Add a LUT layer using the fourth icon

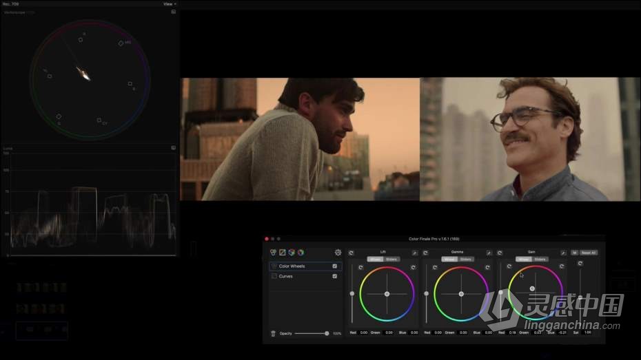tap(301, 253)
